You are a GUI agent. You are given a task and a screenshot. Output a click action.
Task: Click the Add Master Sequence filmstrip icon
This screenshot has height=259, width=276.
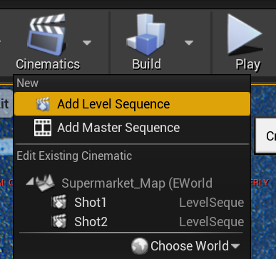43,128
